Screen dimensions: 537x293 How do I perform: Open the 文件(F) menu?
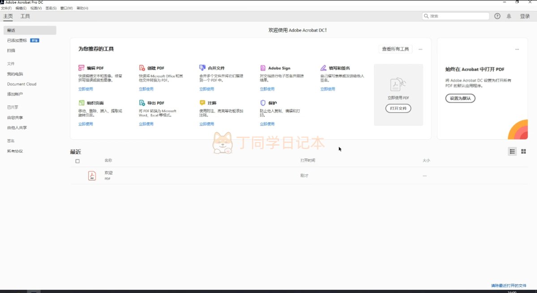click(x=6, y=8)
